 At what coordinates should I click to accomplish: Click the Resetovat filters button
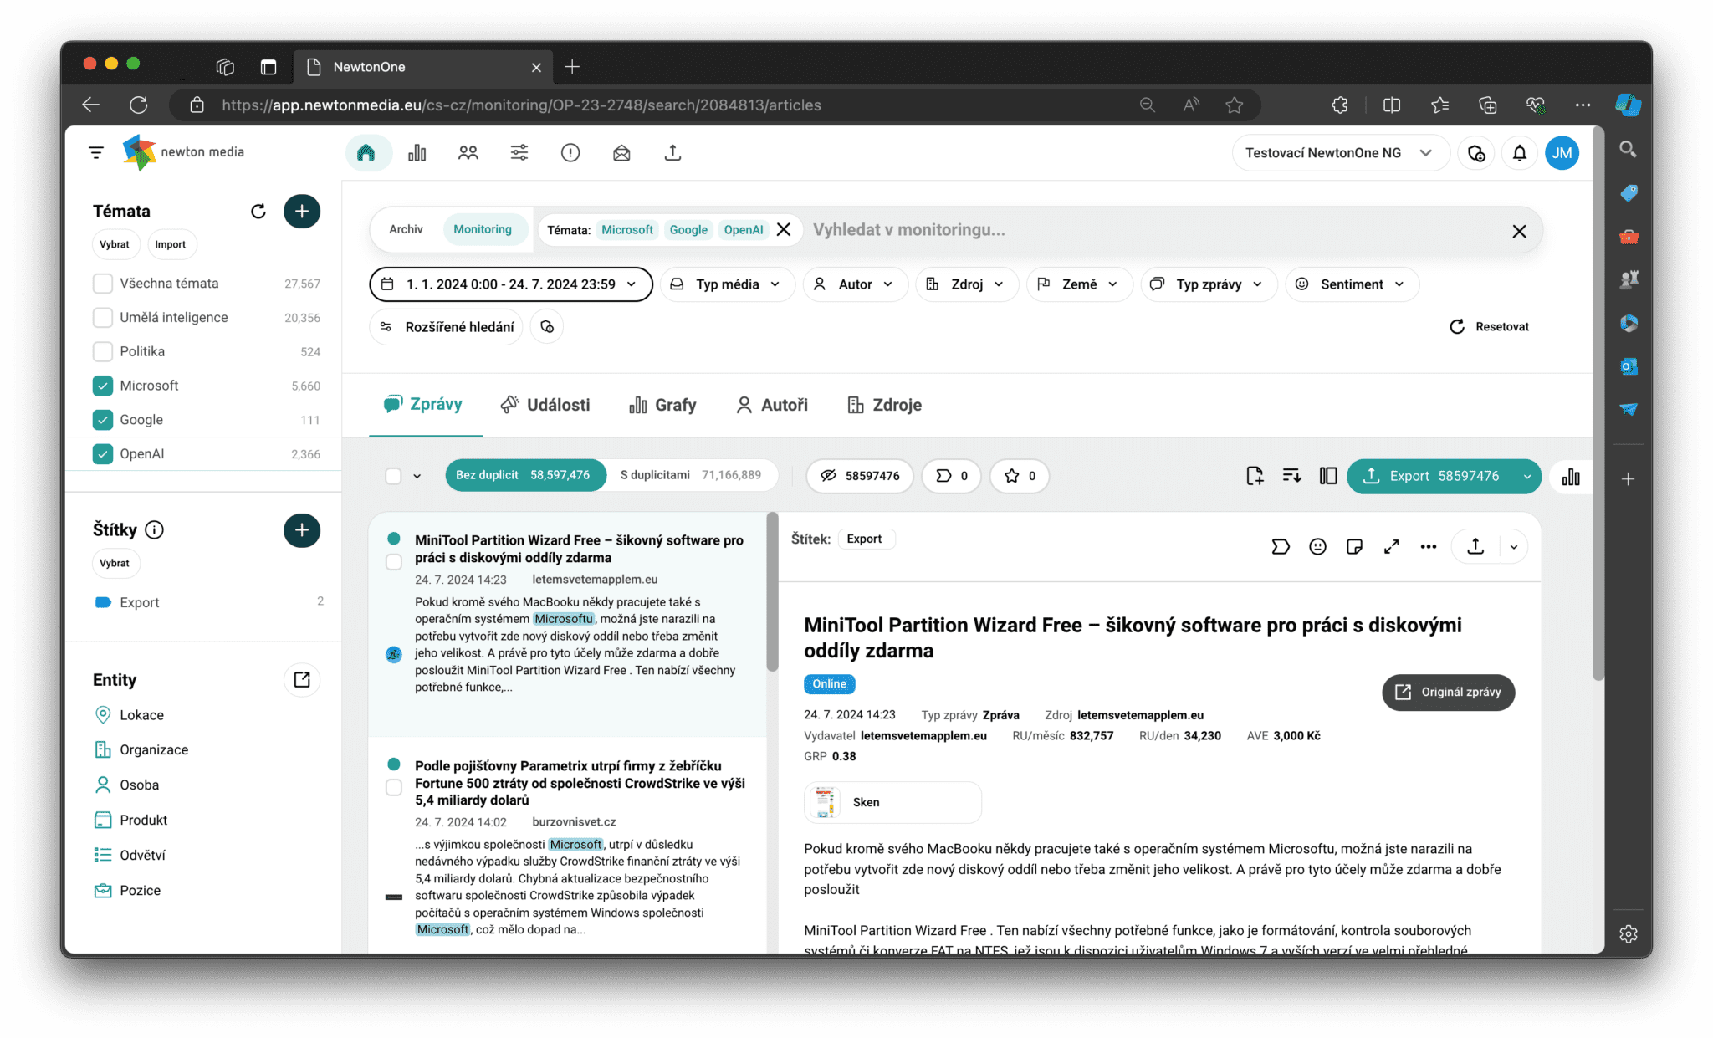pyautogui.click(x=1490, y=326)
